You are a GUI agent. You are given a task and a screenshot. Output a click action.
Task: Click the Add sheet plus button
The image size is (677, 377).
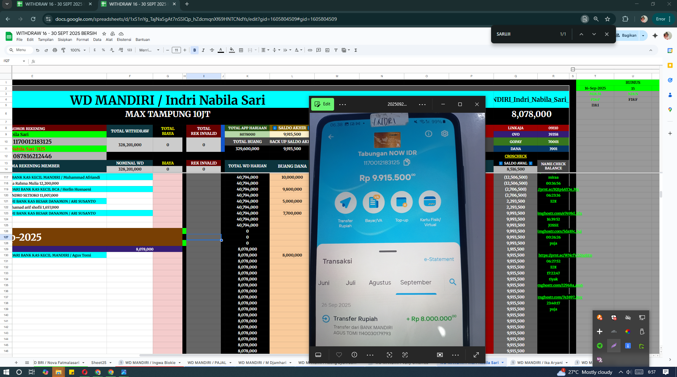point(16,363)
